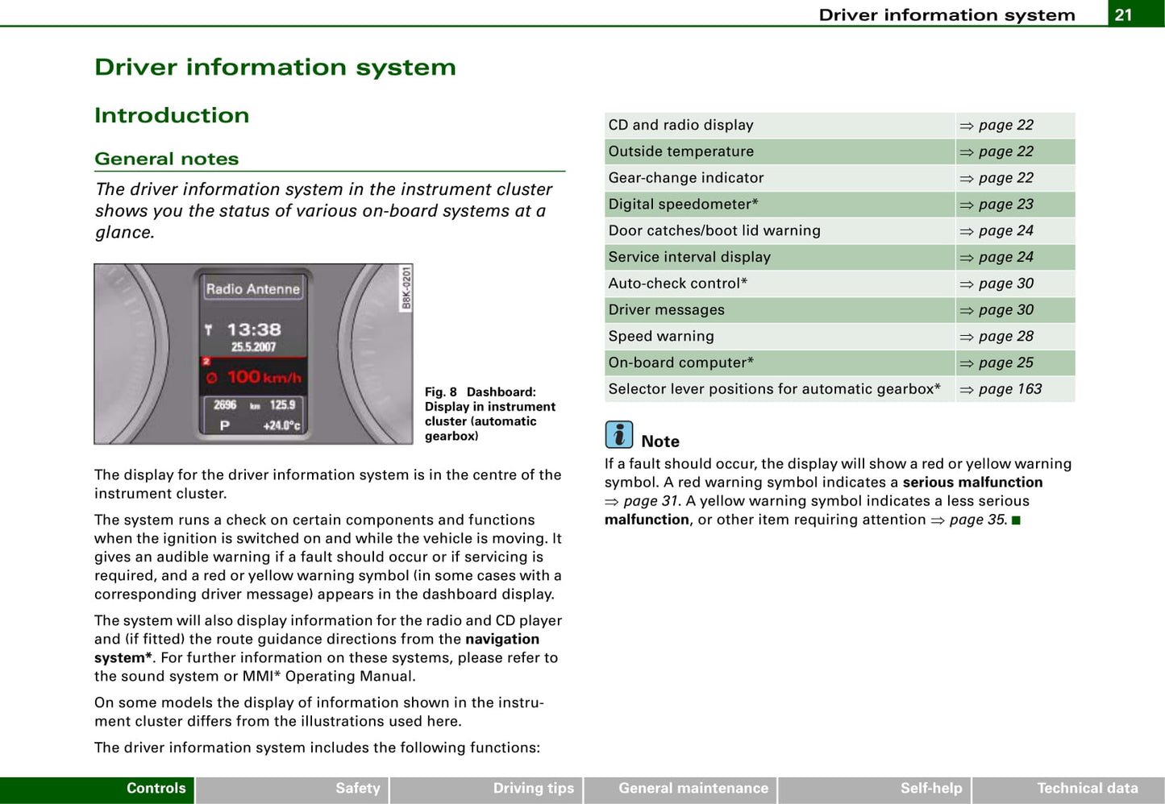Open page 30 link for Auto-check control

click(1005, 284)
